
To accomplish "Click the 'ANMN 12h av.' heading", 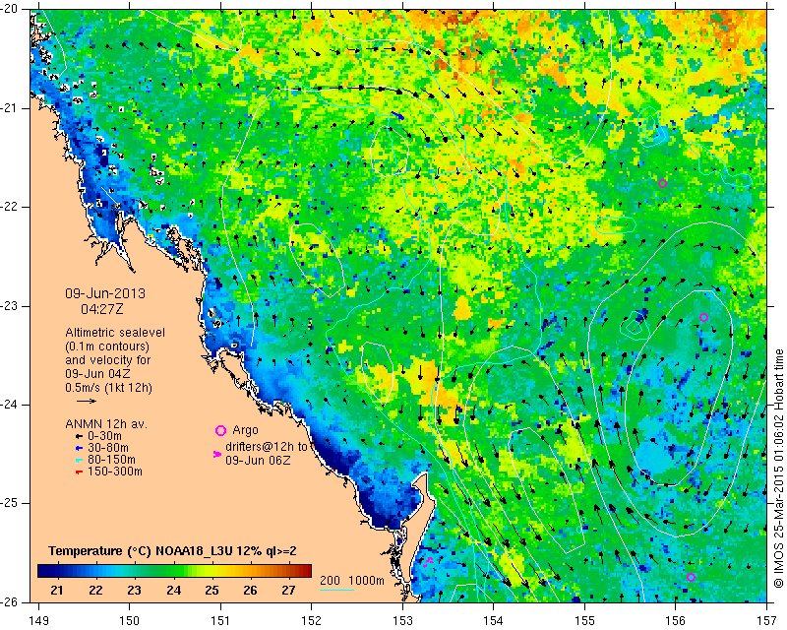I will (106, 424).
